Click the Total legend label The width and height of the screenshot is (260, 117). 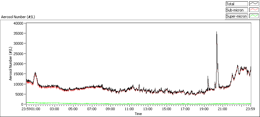pyautogui.click(x=237, y=4)
